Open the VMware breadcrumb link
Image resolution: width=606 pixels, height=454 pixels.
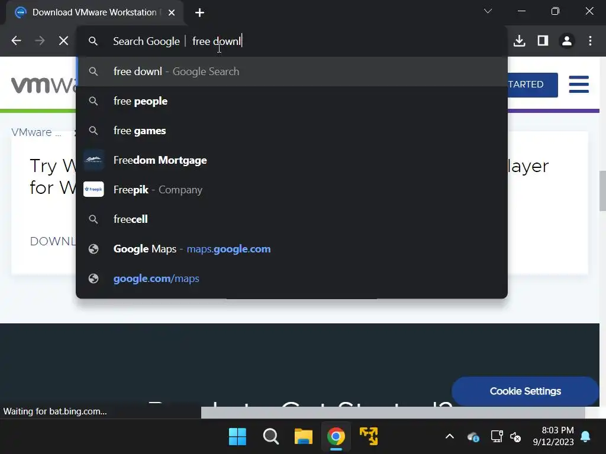pyautogui.click(x=36, y=132)
